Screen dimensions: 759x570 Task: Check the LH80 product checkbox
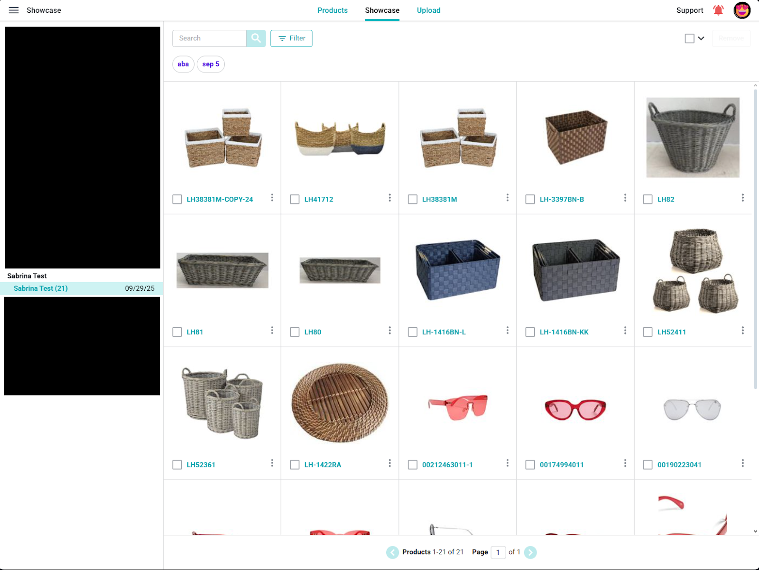point(295,332)
